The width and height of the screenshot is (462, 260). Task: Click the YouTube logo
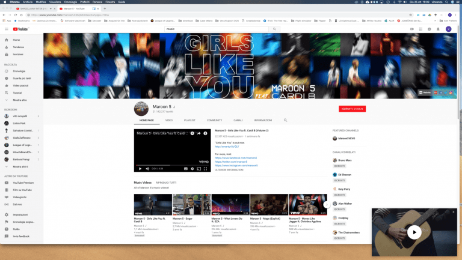tap(20, 29)
